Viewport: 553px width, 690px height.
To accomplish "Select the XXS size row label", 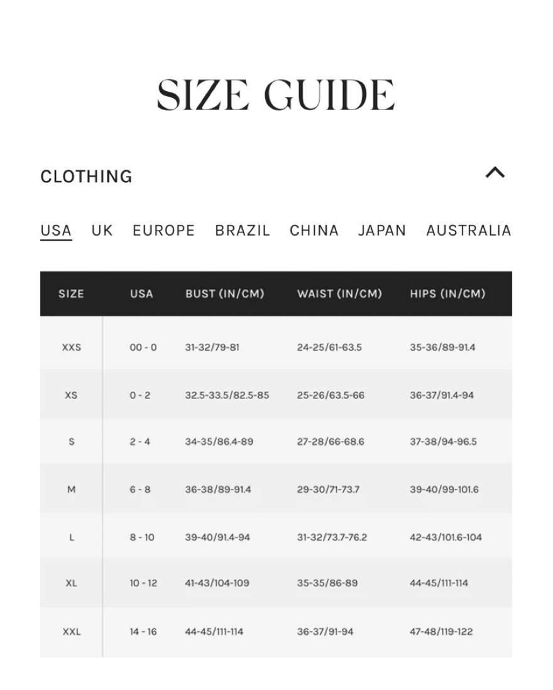I will [72, 348].
